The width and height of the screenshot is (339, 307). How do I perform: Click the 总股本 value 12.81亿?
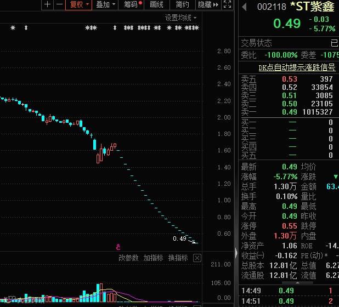click(x=283, y=265)
